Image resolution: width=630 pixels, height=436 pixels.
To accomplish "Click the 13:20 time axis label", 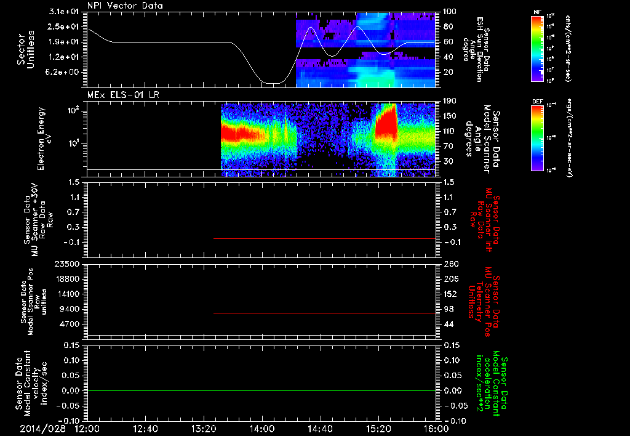I will [x=204, y=429].
